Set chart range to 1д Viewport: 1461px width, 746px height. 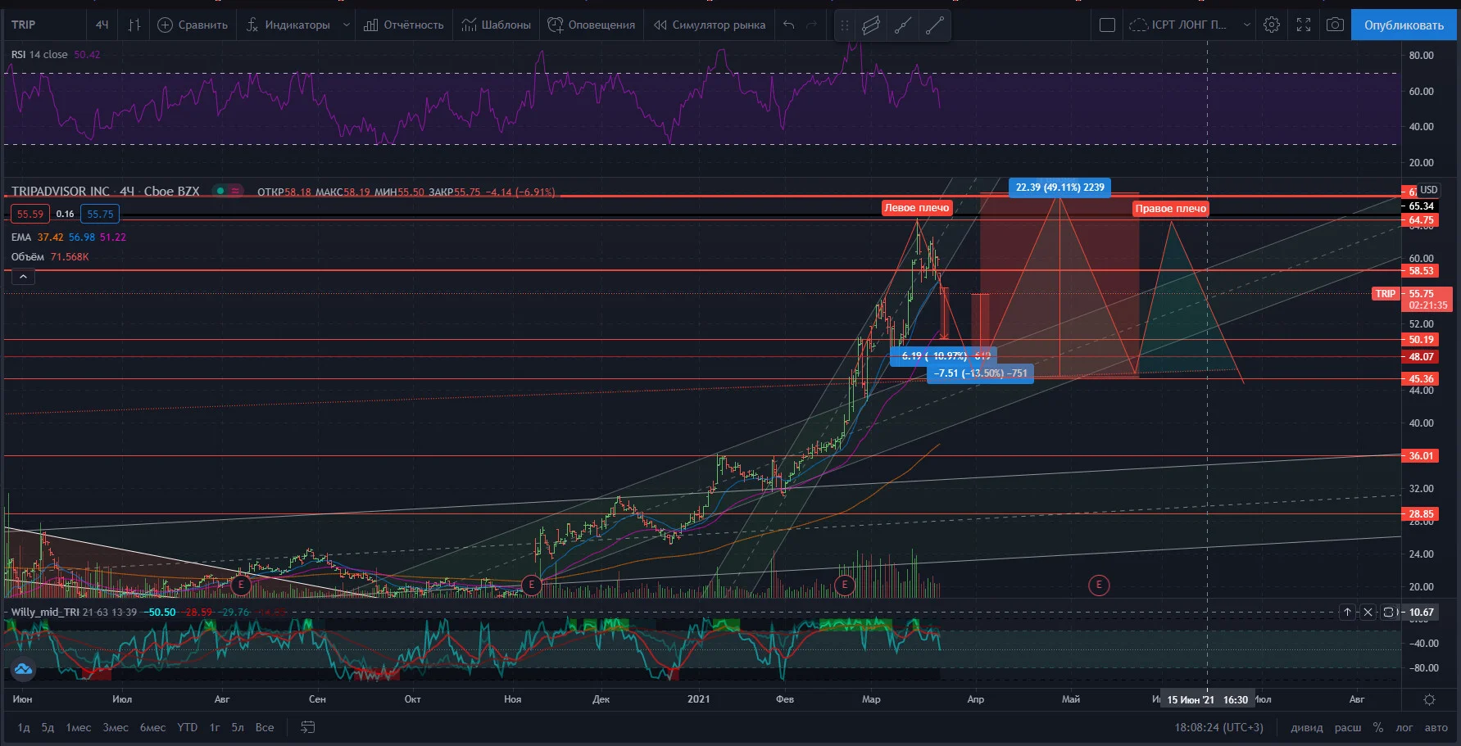(24, 727)
